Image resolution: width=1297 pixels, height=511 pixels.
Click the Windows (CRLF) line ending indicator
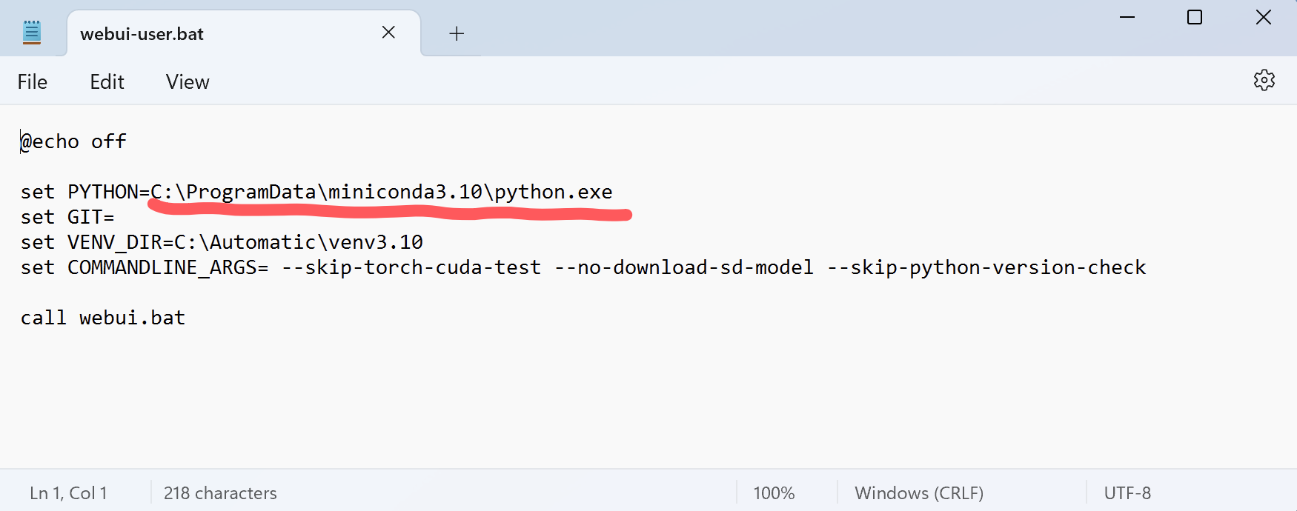pyautogui.click(x=919, y=493)
